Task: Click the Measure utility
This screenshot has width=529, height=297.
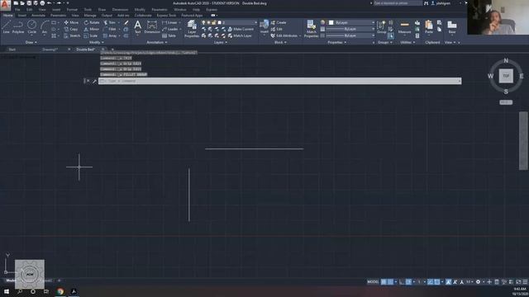Action: (404, 27)
